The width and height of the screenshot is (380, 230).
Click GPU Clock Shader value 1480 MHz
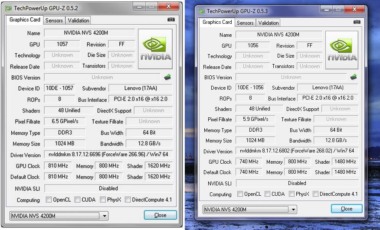345,162
